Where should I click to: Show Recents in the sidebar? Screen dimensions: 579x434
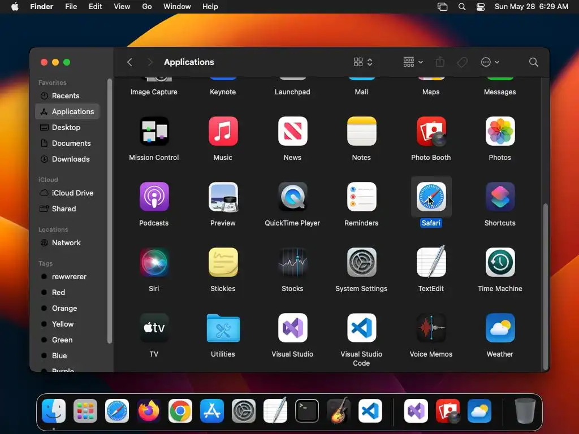coord(67,96)
